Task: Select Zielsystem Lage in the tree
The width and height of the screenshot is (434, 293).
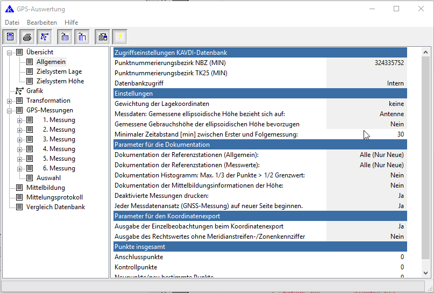Action: click(59, 72)
